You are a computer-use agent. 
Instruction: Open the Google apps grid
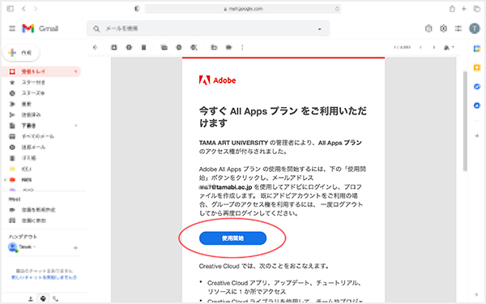(458, 28)
